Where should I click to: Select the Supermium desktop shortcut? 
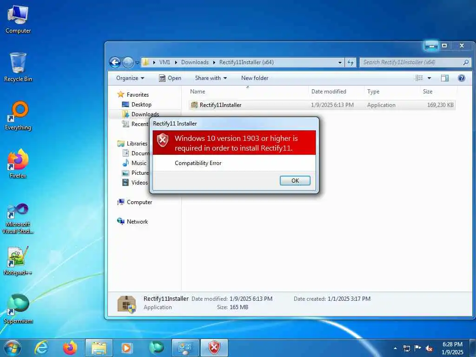pos(18,309)
